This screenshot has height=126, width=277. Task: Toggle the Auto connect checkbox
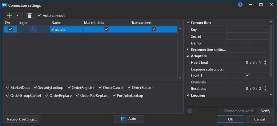click(x=39, y=16)
